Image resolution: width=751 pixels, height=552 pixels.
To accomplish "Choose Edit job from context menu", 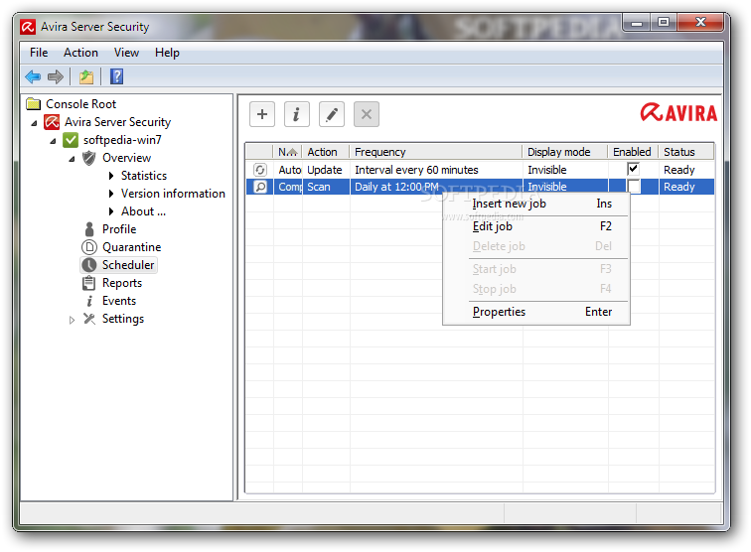I will [536, 226].
